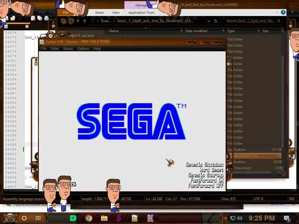Click the purple S application icon on the taskbar

coord(119,218)
